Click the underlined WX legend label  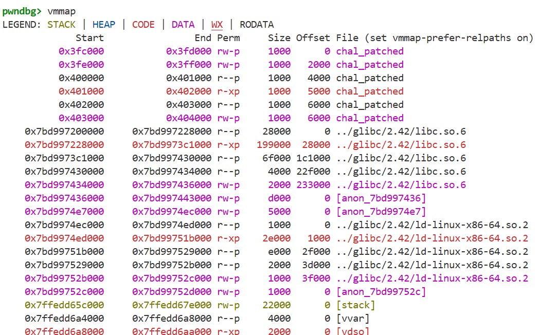click(x=217, y=25)
